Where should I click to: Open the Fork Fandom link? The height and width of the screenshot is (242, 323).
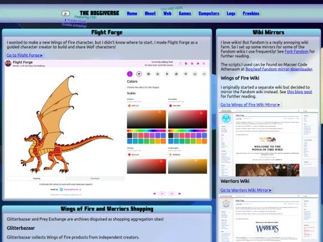tap(297, 51)
